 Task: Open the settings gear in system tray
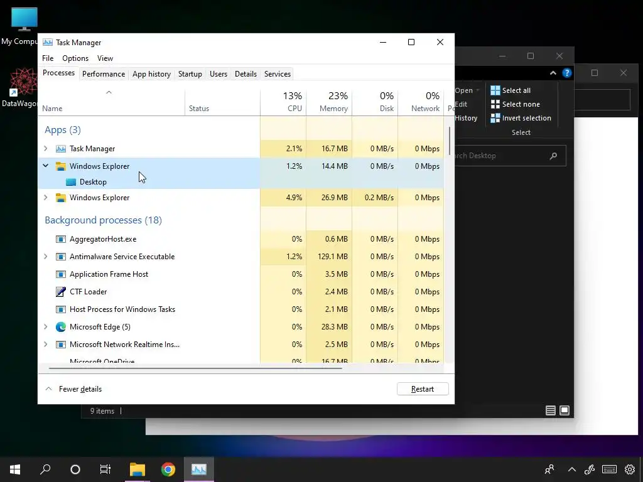point(630,469)
